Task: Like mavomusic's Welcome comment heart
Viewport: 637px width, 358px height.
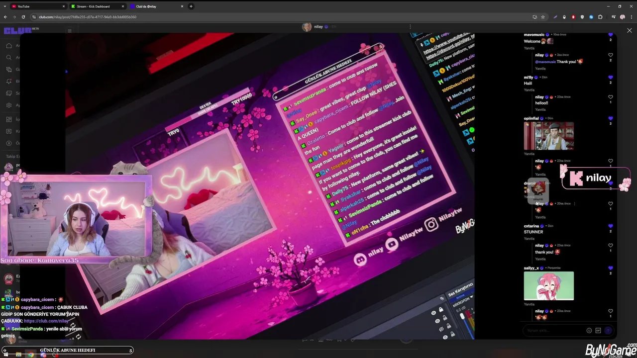Action: pyautogui.click(x=611, y=35)
